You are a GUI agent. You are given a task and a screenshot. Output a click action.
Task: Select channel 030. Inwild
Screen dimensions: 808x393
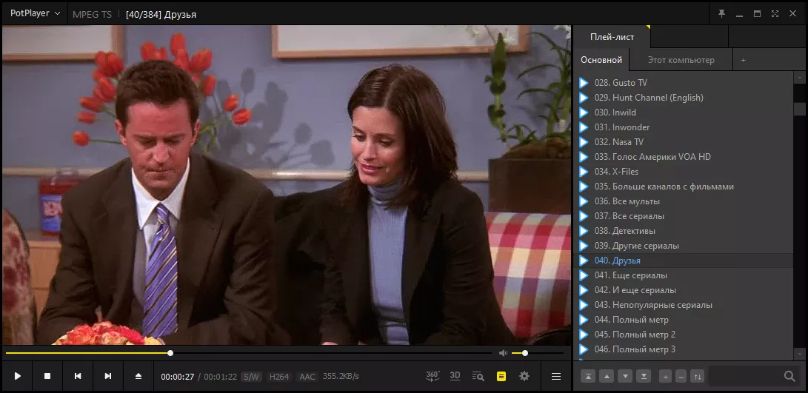(683, 112)
